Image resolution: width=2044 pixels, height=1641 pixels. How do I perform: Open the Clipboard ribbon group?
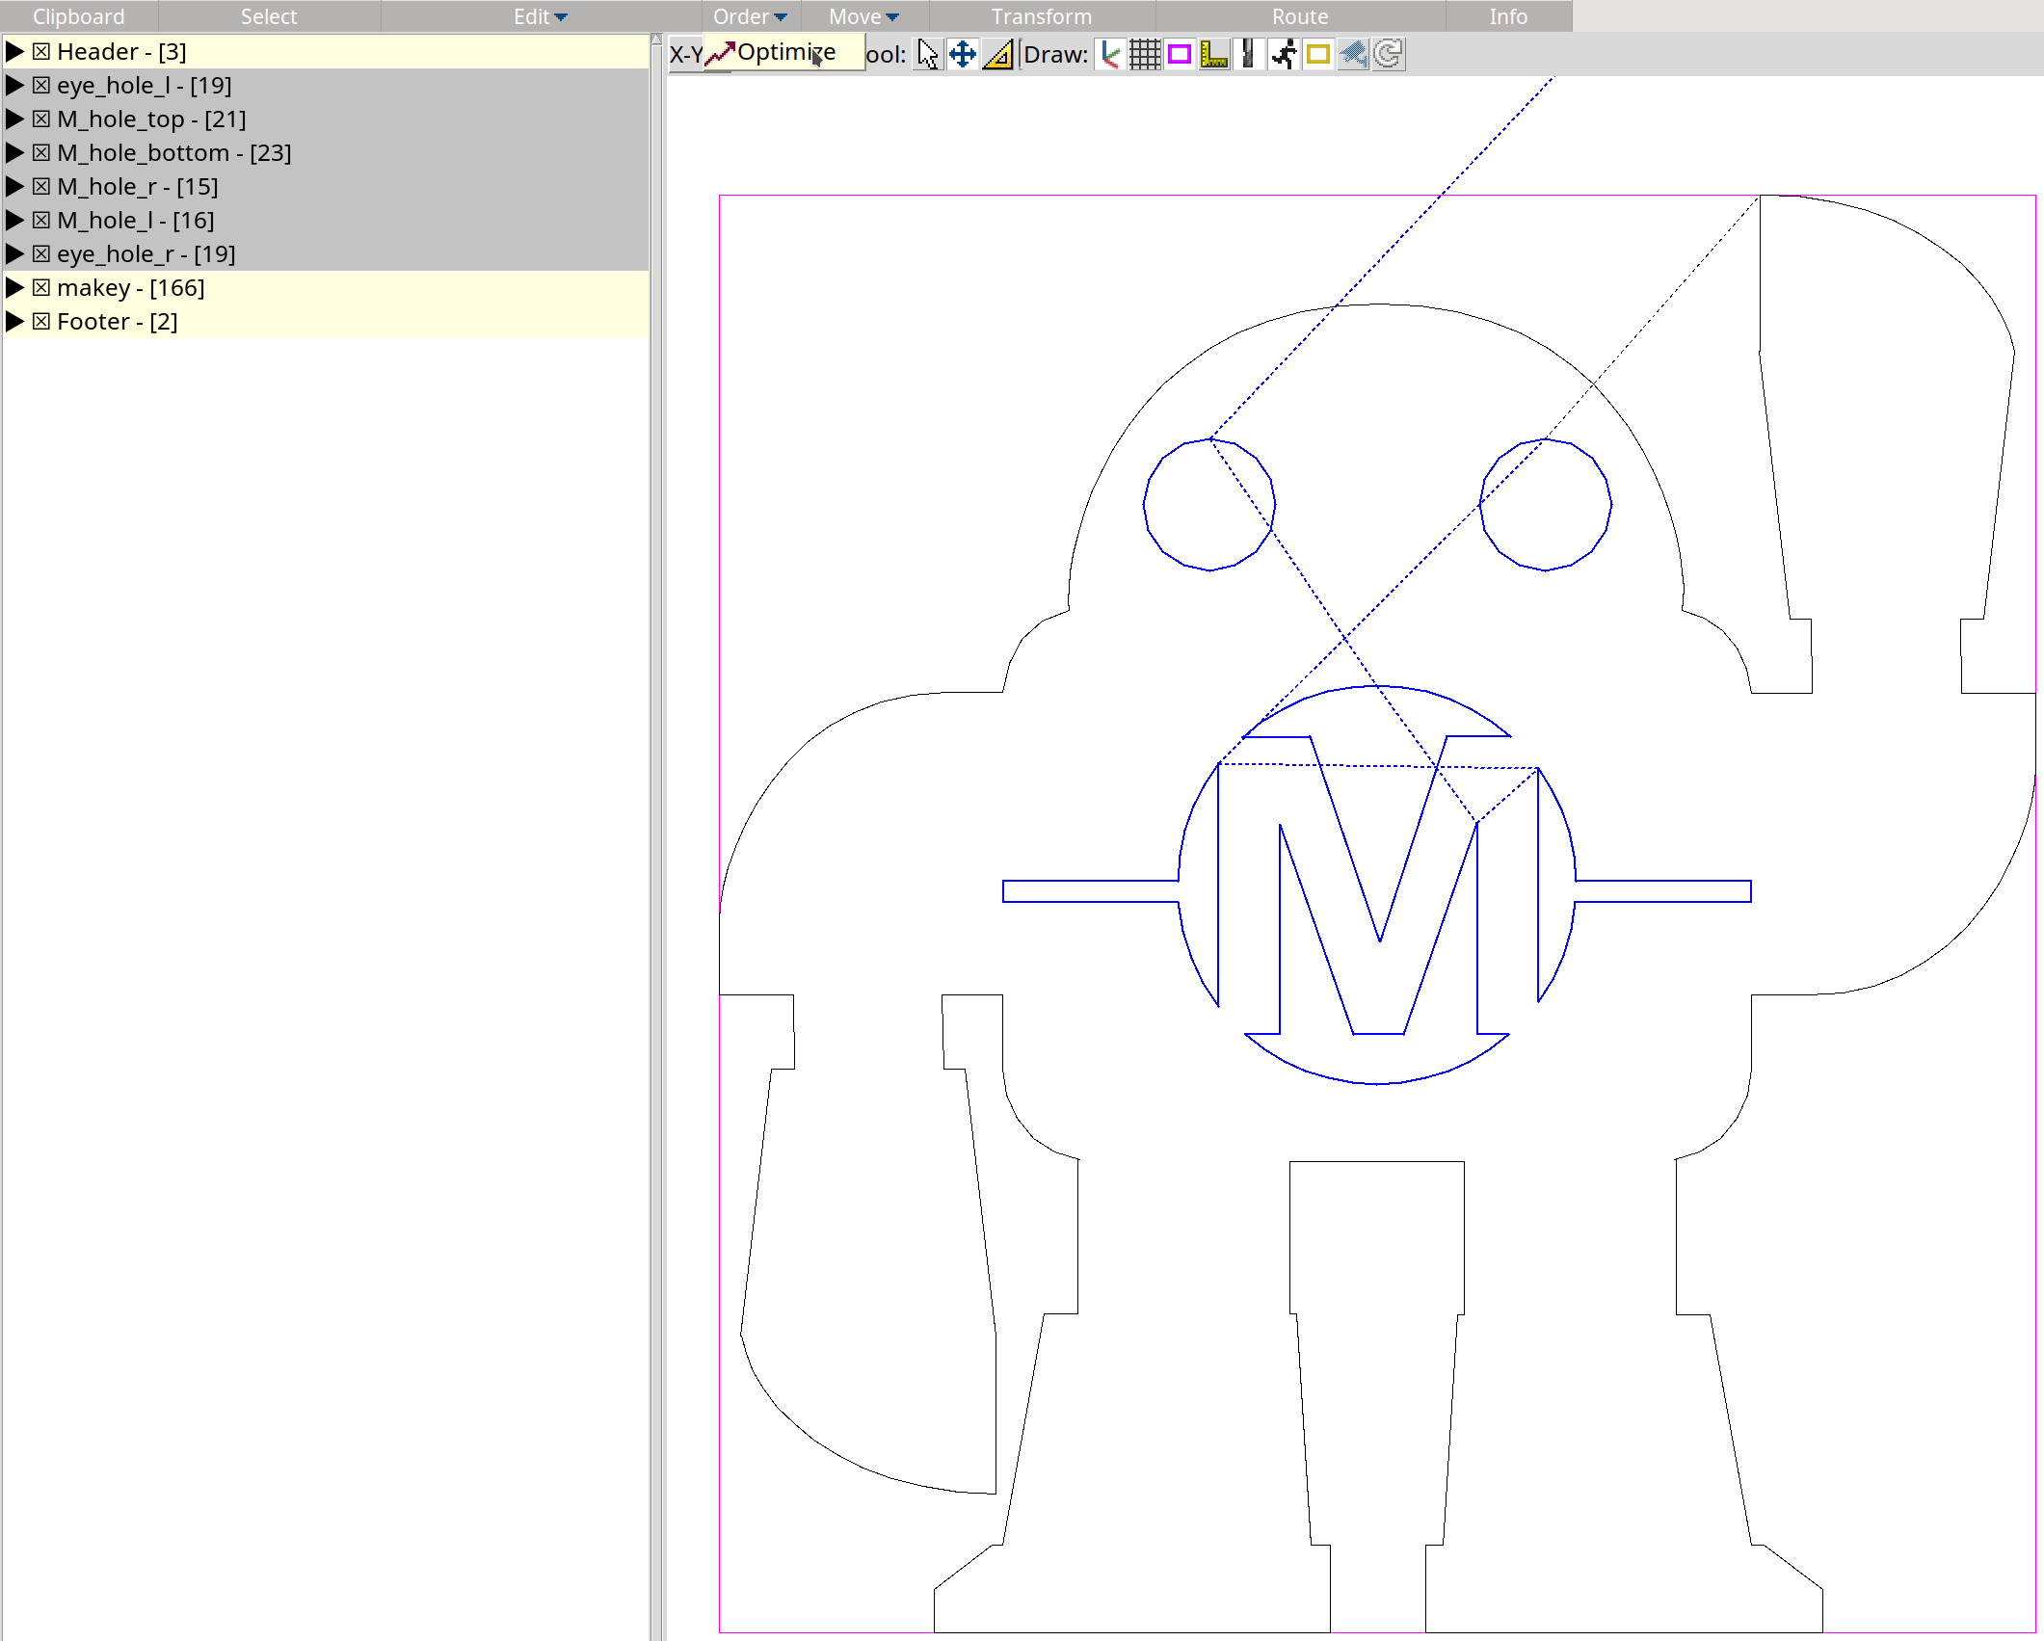79,16
